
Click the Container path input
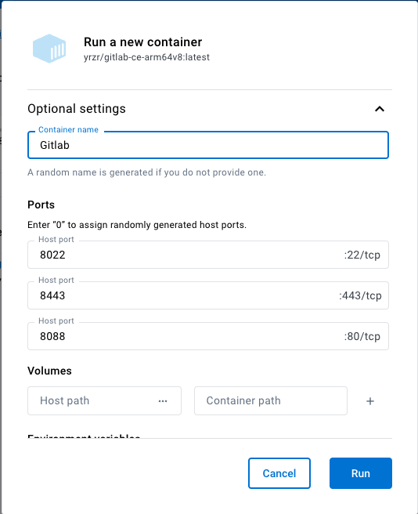click(271, 400)
